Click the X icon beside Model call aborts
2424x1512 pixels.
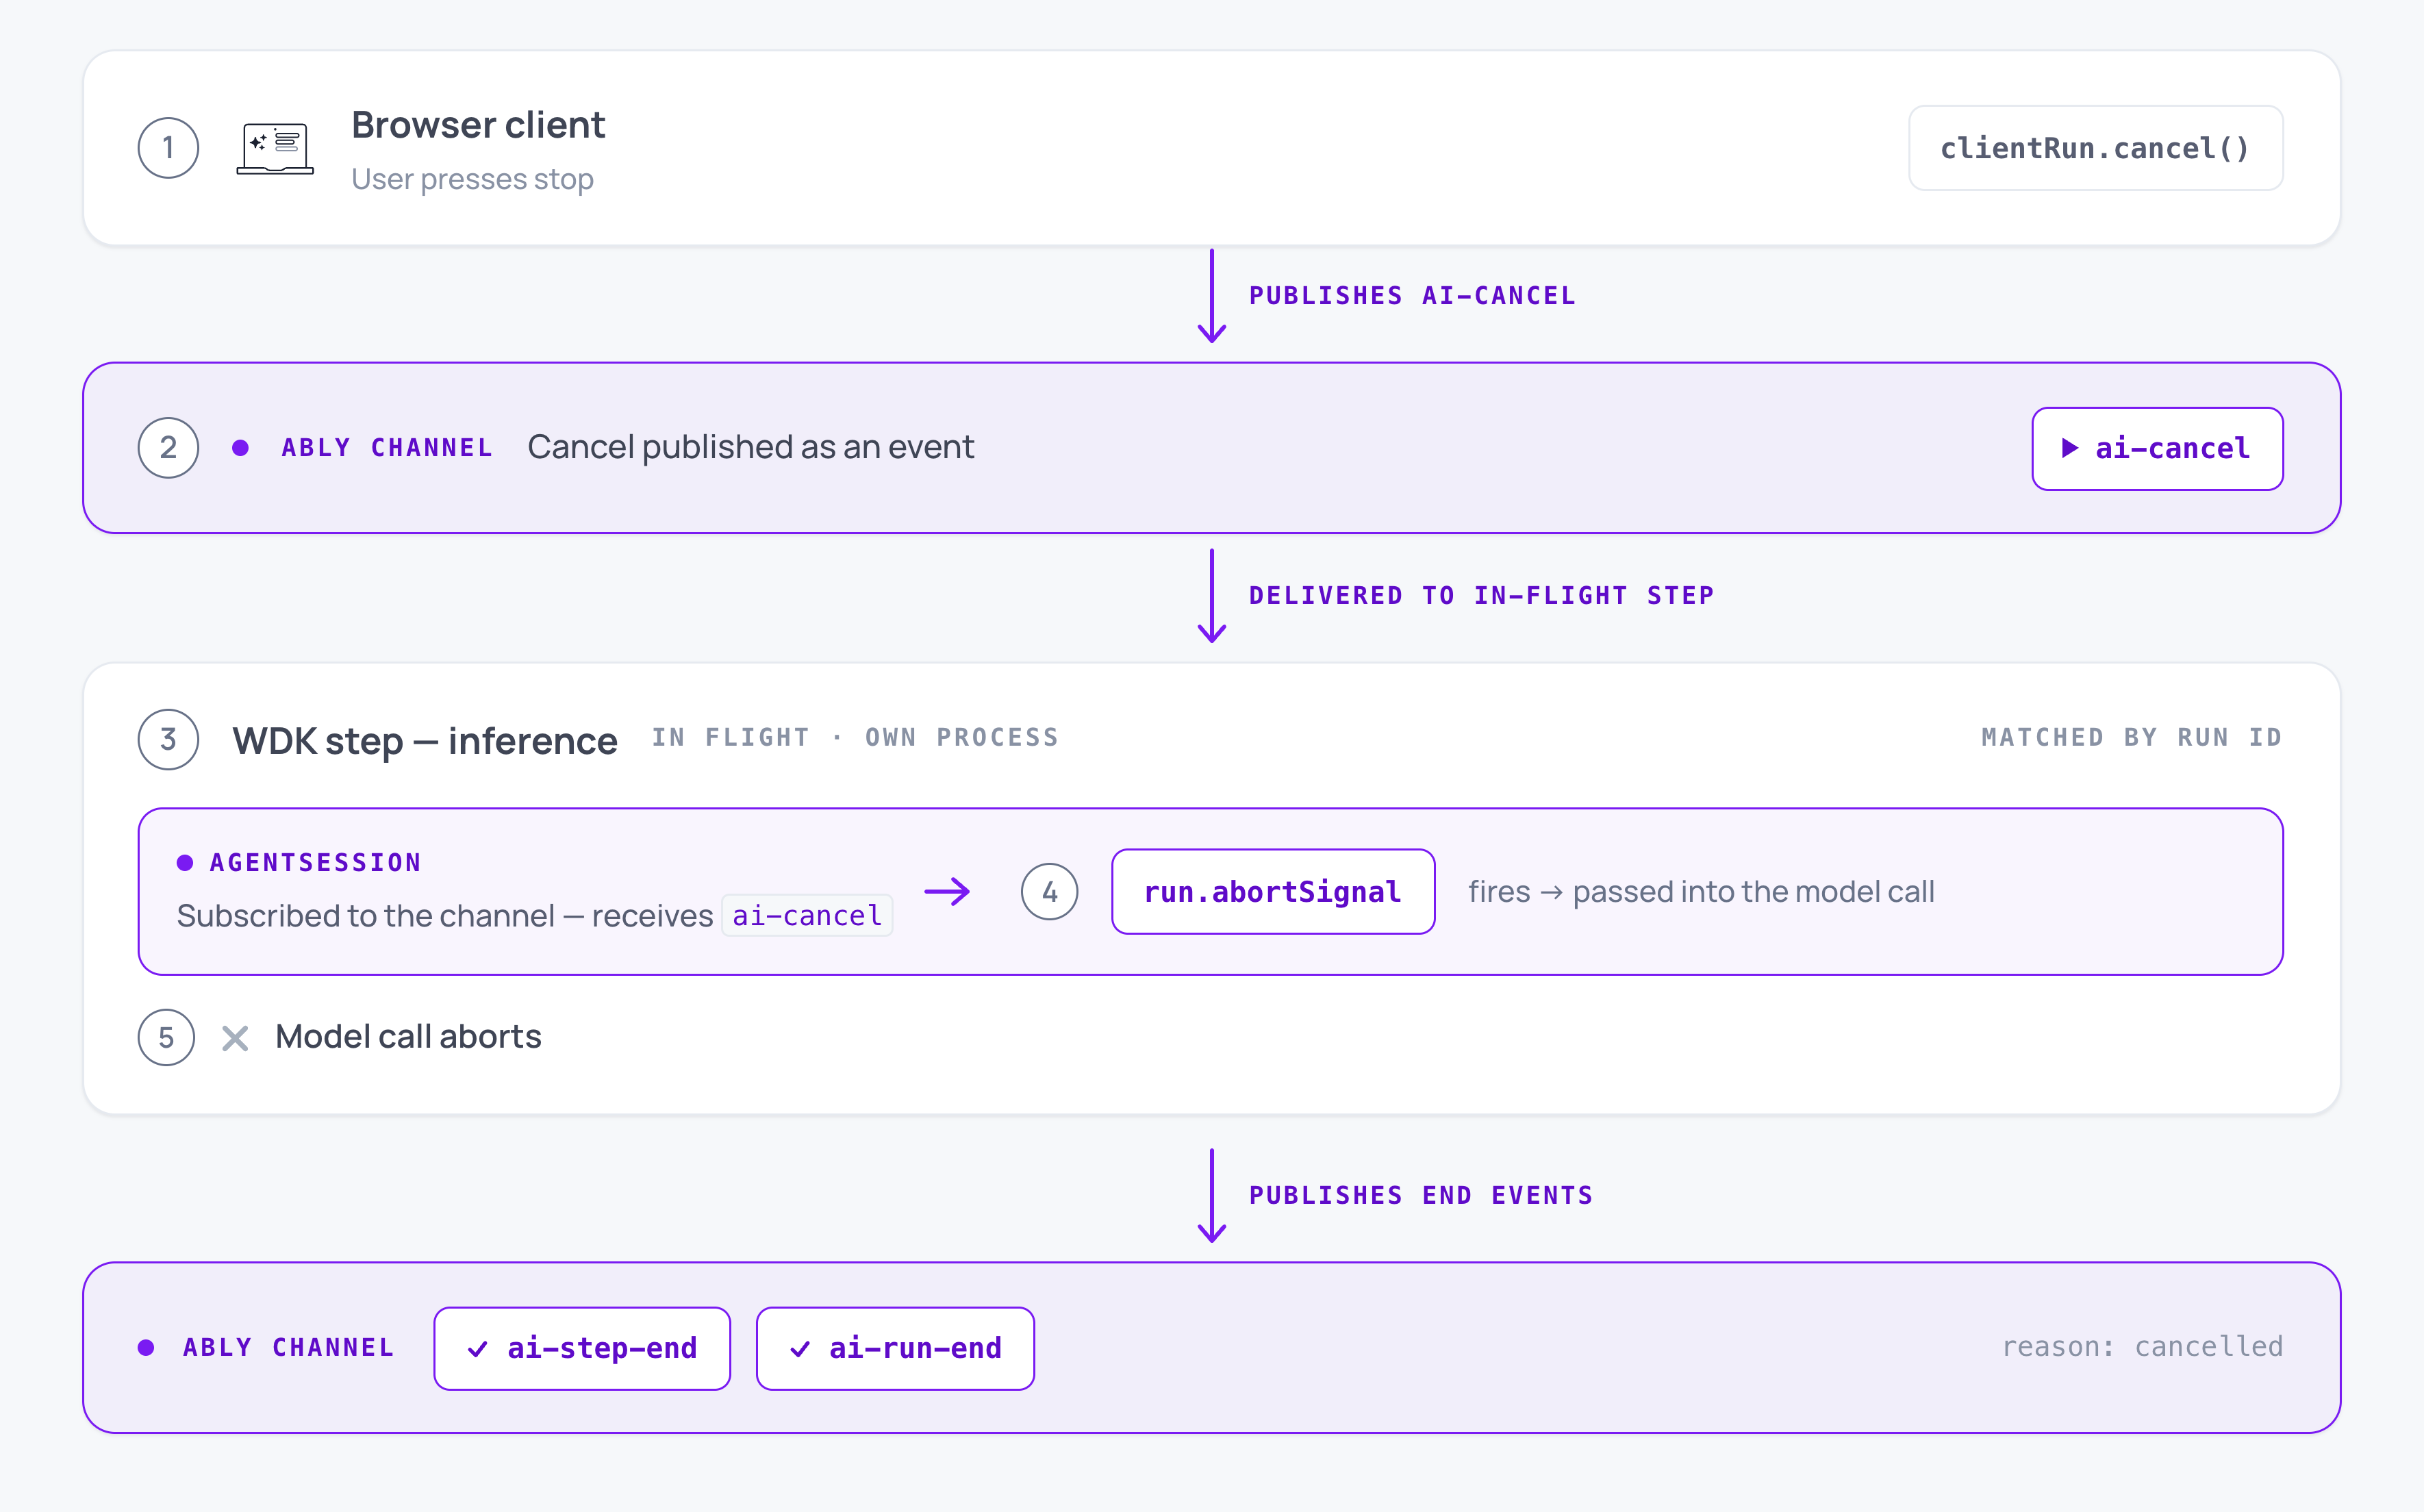(x=235, y=1038)
